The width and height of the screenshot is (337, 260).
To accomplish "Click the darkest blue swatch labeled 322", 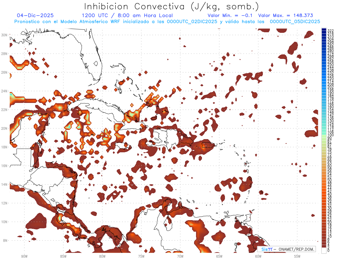I will (324, 30).
